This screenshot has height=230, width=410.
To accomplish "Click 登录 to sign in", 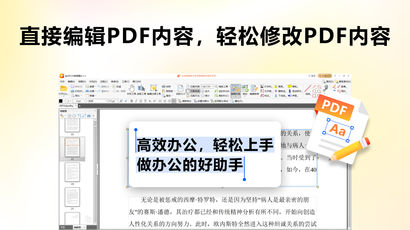I will (x=312, y=76).
